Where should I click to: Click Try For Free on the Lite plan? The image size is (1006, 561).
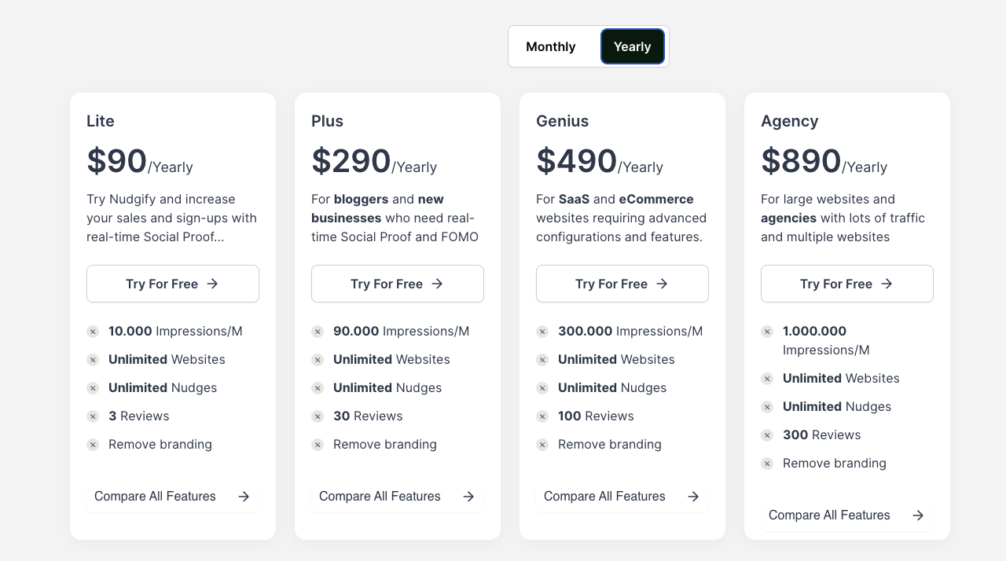(173, 284)
